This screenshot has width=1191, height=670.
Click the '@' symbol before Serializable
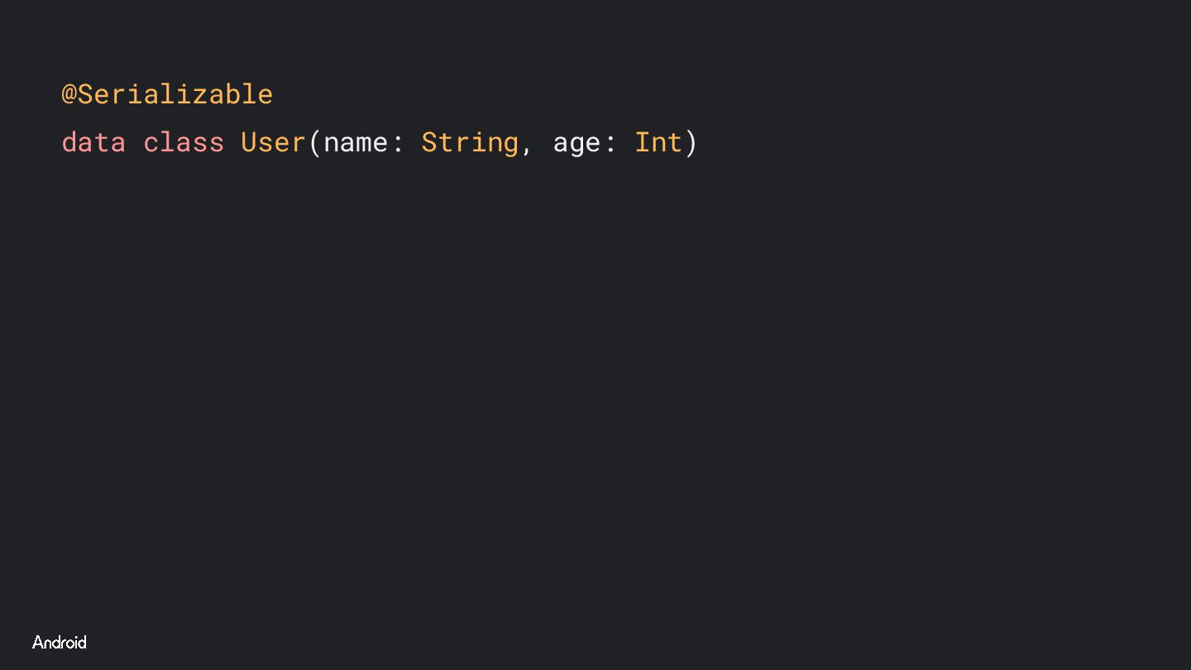pos(69,94)
